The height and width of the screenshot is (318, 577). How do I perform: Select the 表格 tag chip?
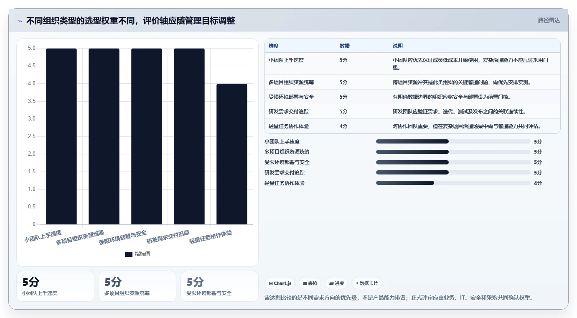(310, 283)
